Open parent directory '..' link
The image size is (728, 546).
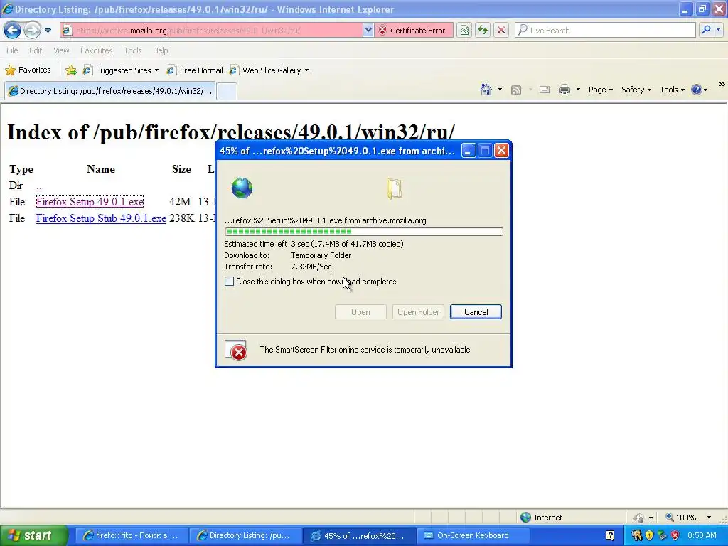(39, 186)
